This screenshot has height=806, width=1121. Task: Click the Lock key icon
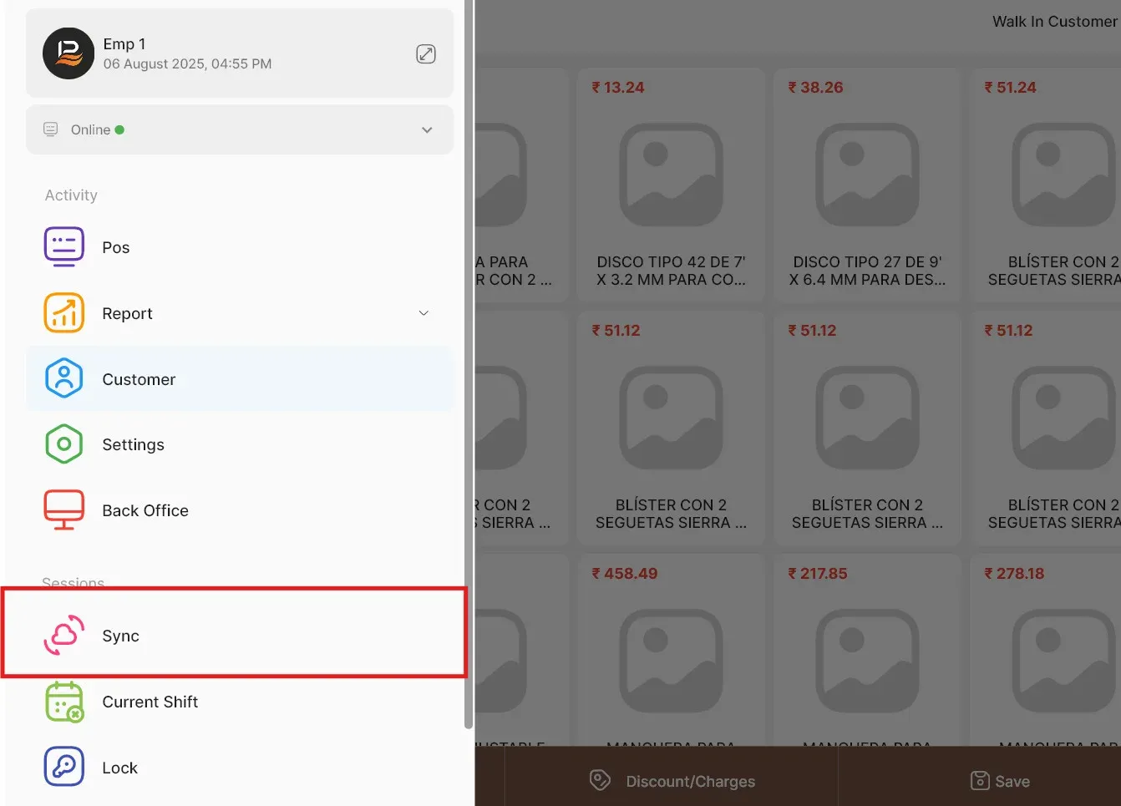[x=64, y=767]
